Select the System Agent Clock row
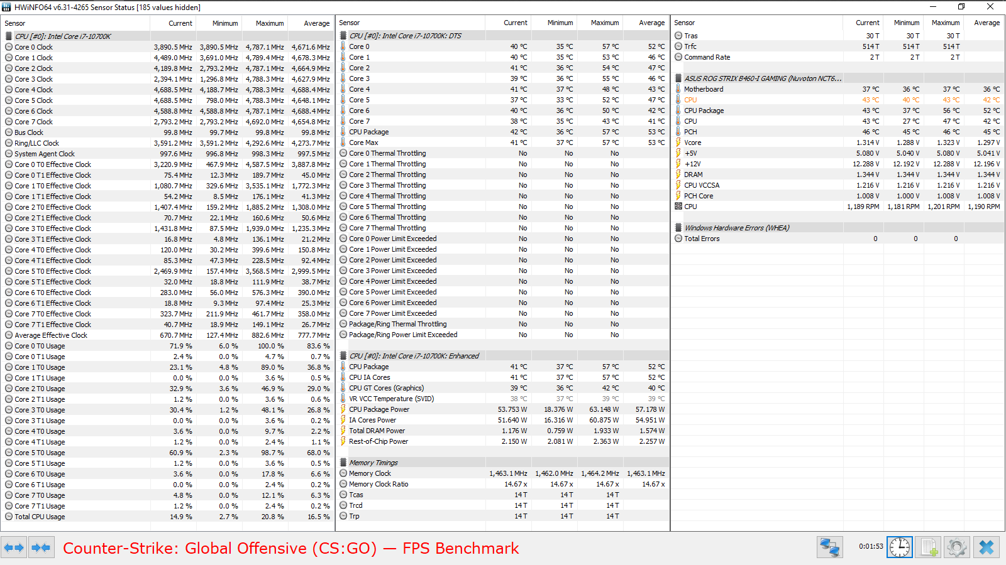 168,154
